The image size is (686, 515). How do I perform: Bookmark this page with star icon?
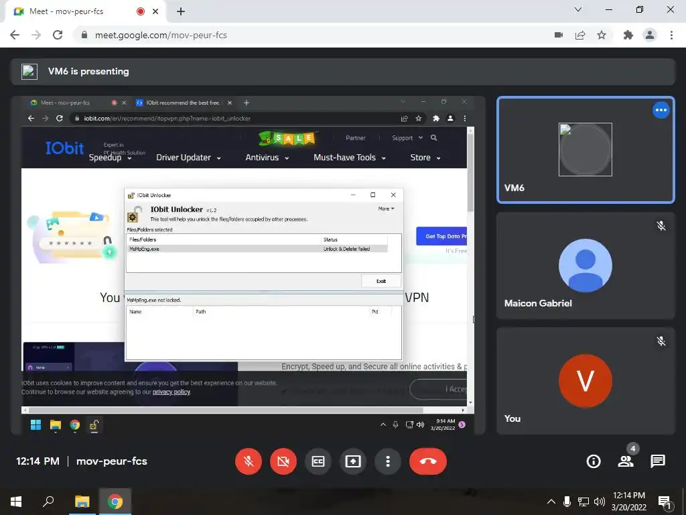click(x=602, y=35)
